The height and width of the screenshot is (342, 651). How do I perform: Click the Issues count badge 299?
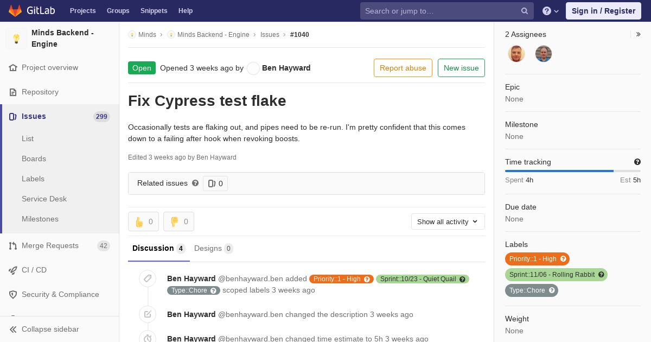point(101,117)
